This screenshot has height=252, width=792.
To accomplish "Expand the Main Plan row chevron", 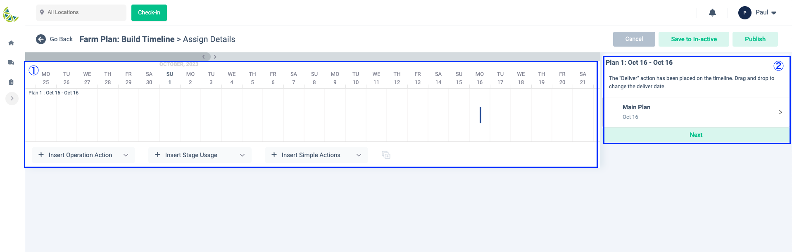I will tap(780, 112).
